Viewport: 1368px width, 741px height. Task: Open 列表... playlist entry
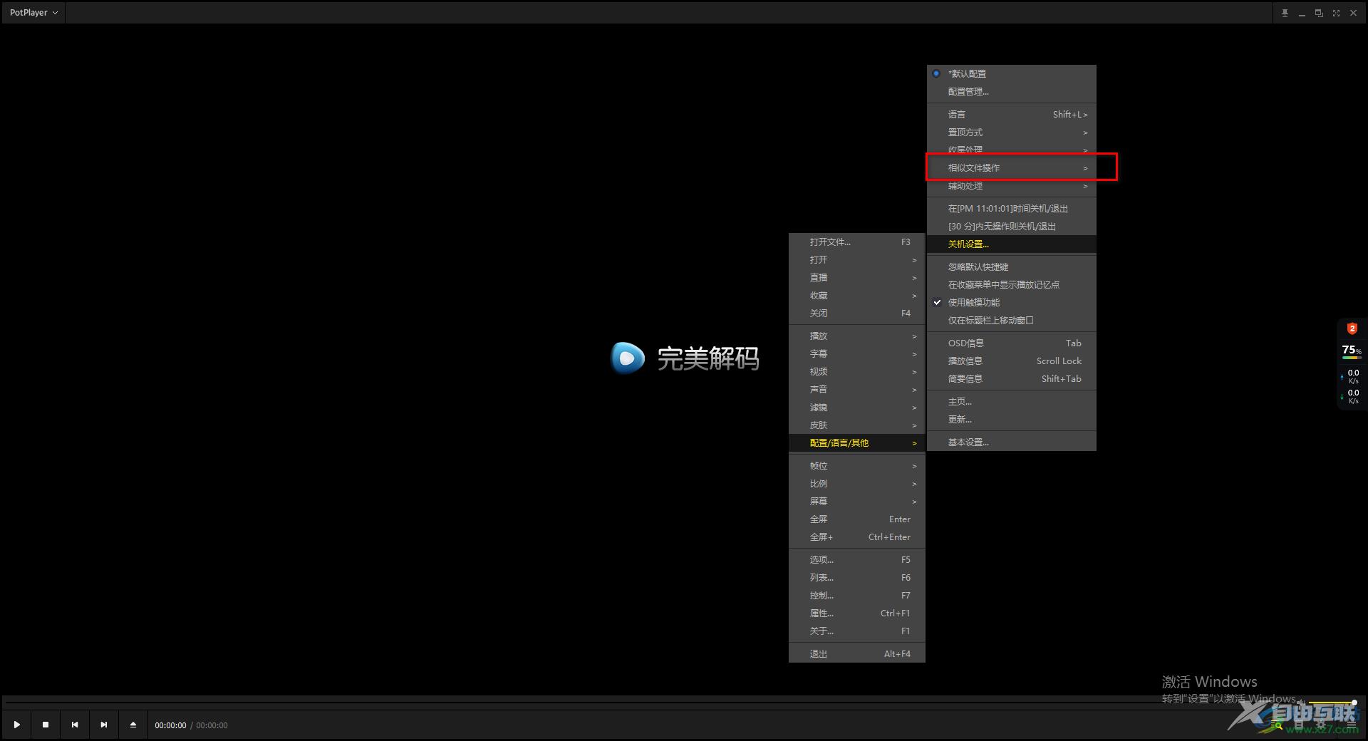[x=856, y=577]
